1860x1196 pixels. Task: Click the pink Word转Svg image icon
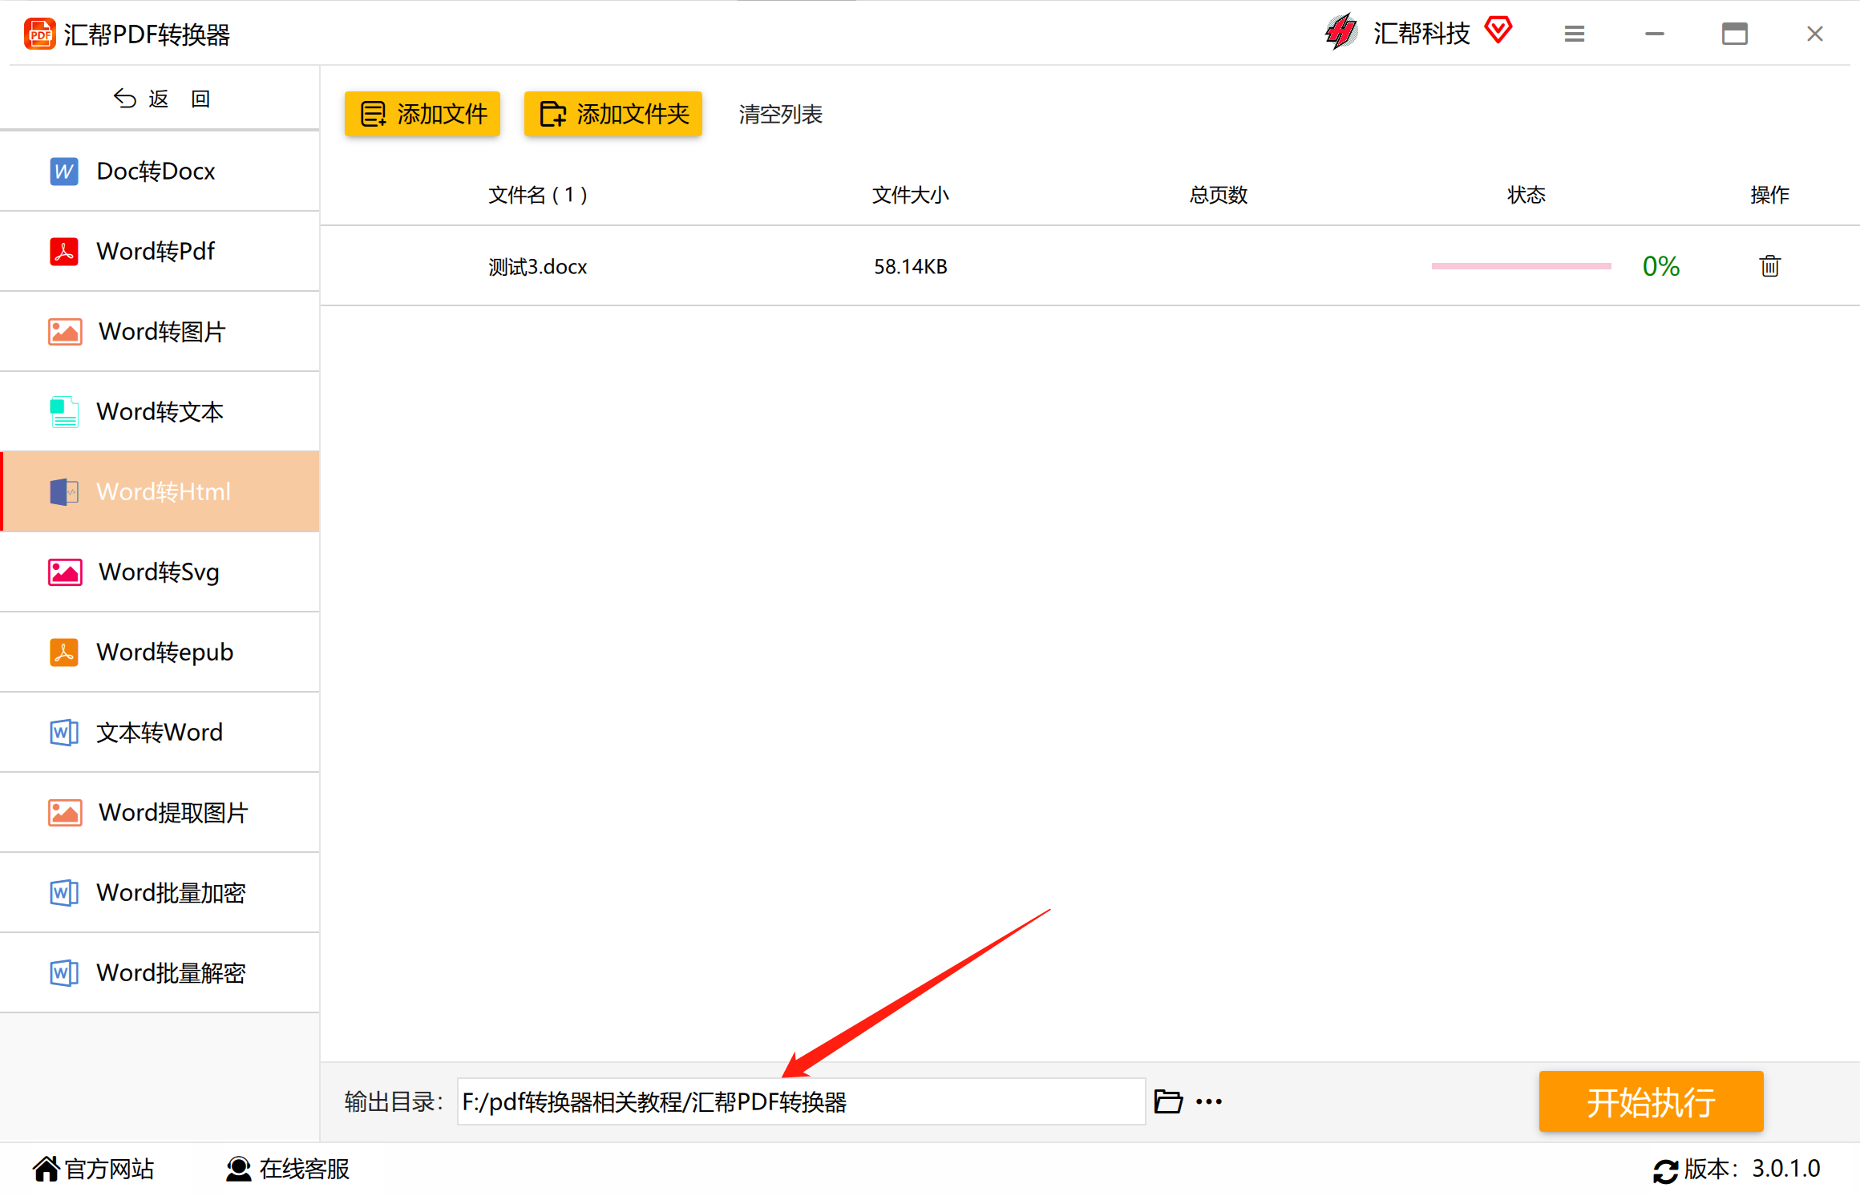point(65,572)
